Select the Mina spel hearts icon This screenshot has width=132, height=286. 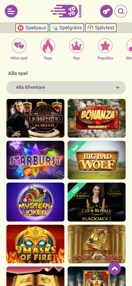[19, 46]
